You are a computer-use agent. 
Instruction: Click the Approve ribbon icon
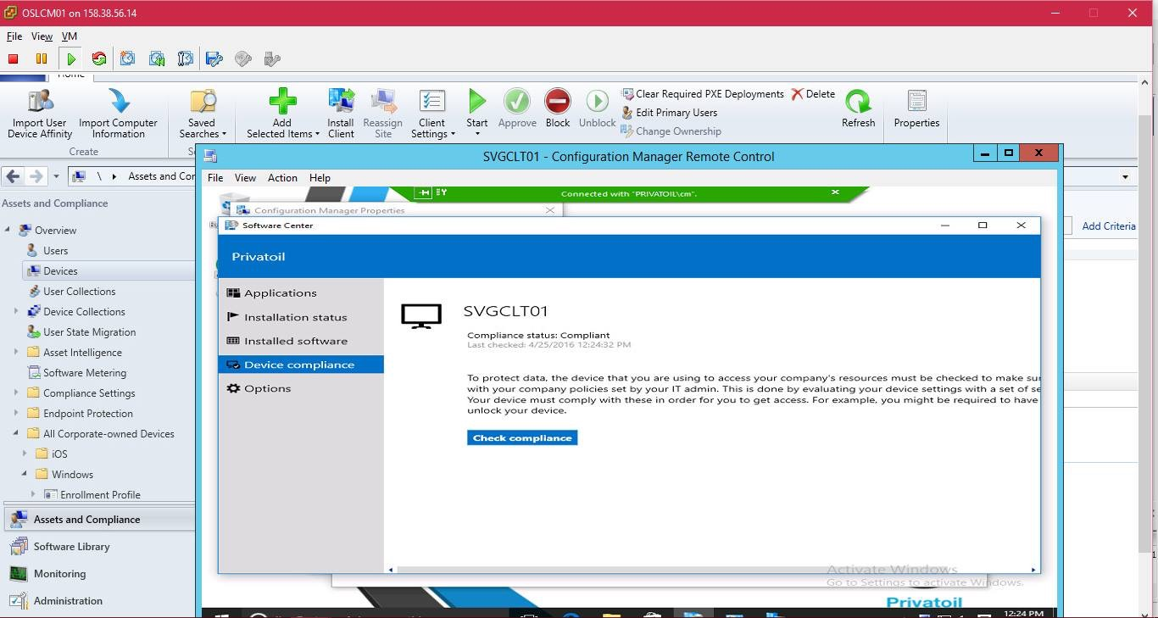(517, 109)
